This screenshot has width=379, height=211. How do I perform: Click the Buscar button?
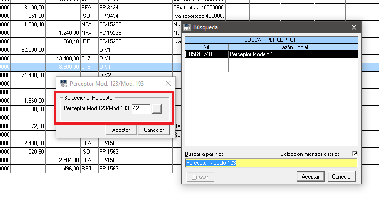pyautogui.click(x=200, y=177)
